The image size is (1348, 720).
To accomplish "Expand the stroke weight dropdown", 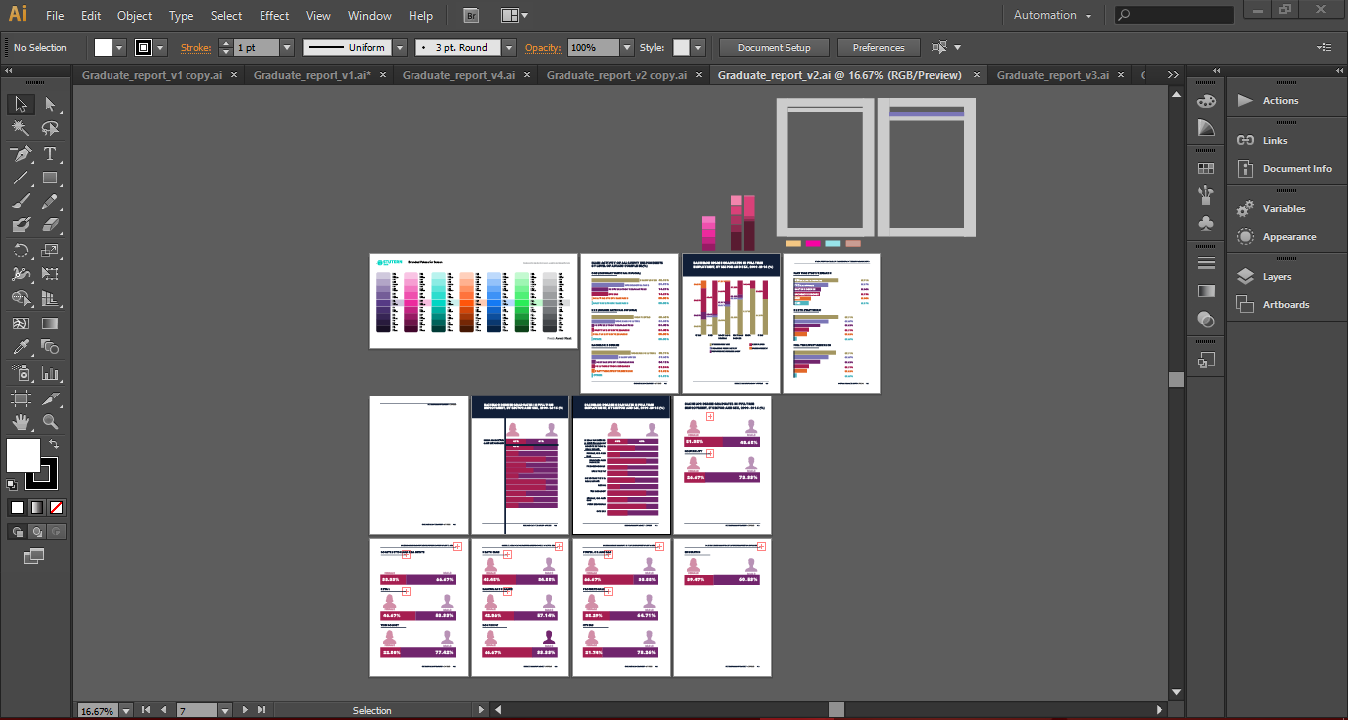I will click(287, 48).
